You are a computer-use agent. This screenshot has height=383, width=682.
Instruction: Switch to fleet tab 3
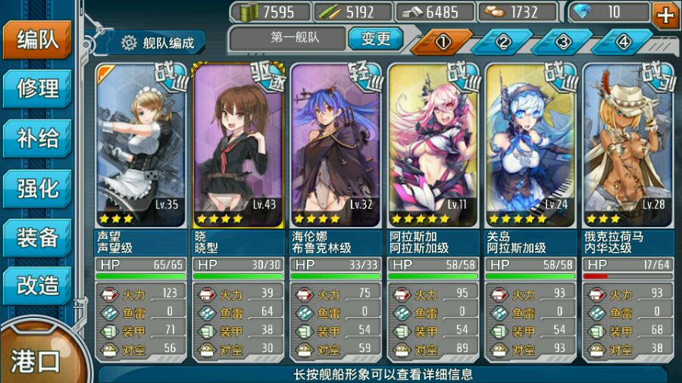[x=563, y=42]
